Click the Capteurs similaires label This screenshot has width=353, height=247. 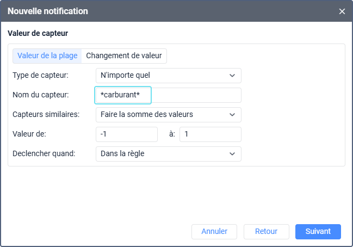[46, 115]
